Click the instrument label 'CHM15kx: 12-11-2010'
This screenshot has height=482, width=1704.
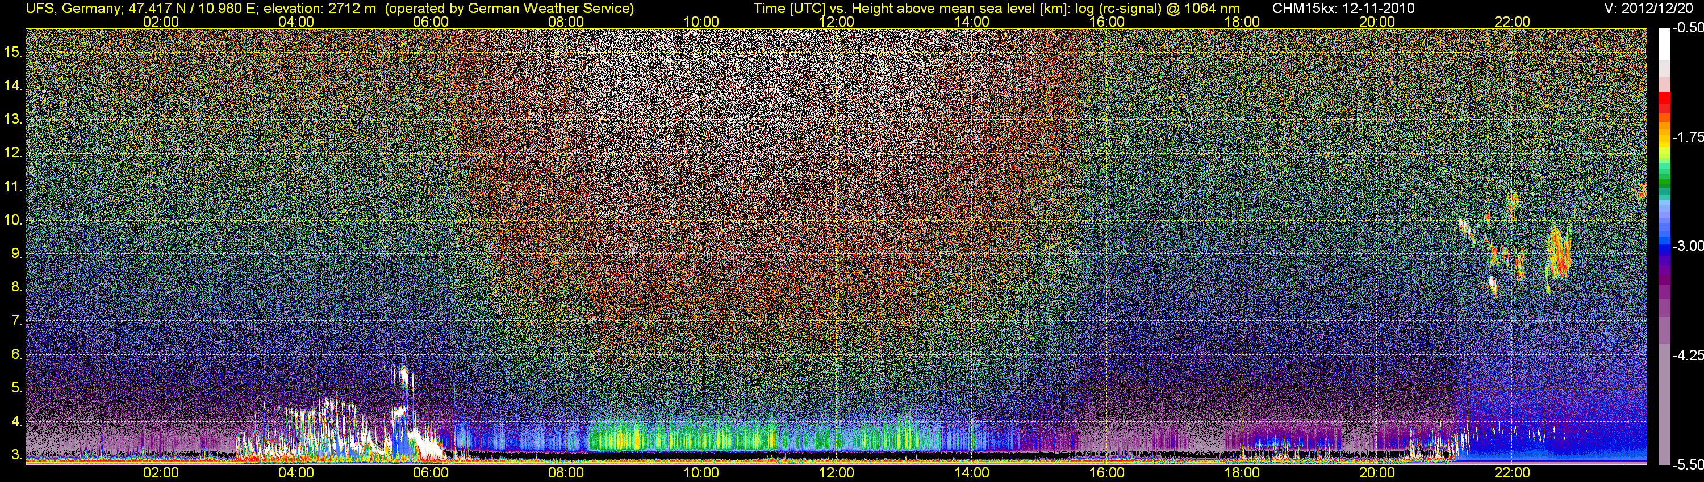[1342, 8]
